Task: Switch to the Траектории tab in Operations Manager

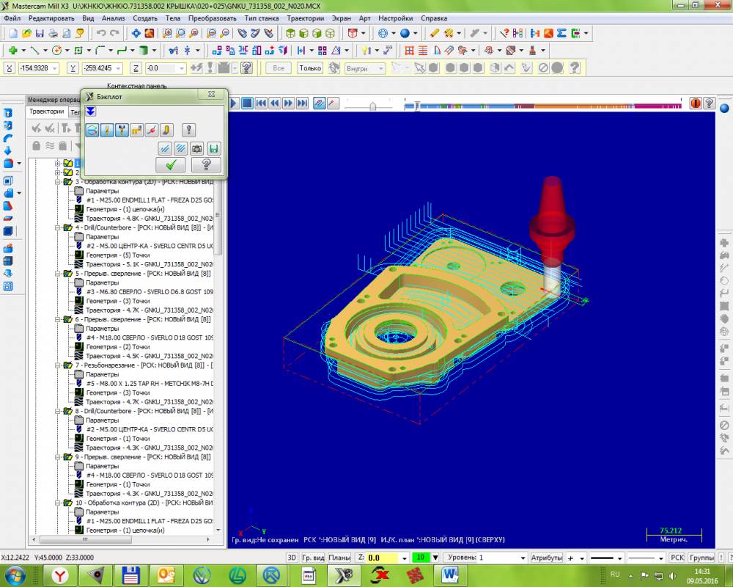Action: tap(47, 112)
